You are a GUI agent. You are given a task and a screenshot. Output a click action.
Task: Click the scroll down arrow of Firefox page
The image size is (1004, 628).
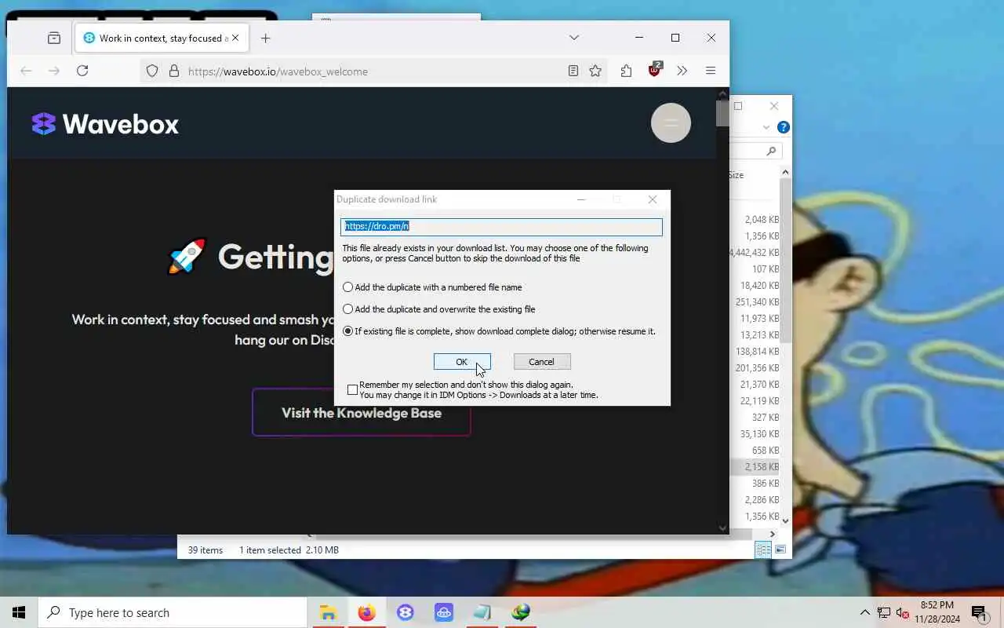tap(722, 528)
